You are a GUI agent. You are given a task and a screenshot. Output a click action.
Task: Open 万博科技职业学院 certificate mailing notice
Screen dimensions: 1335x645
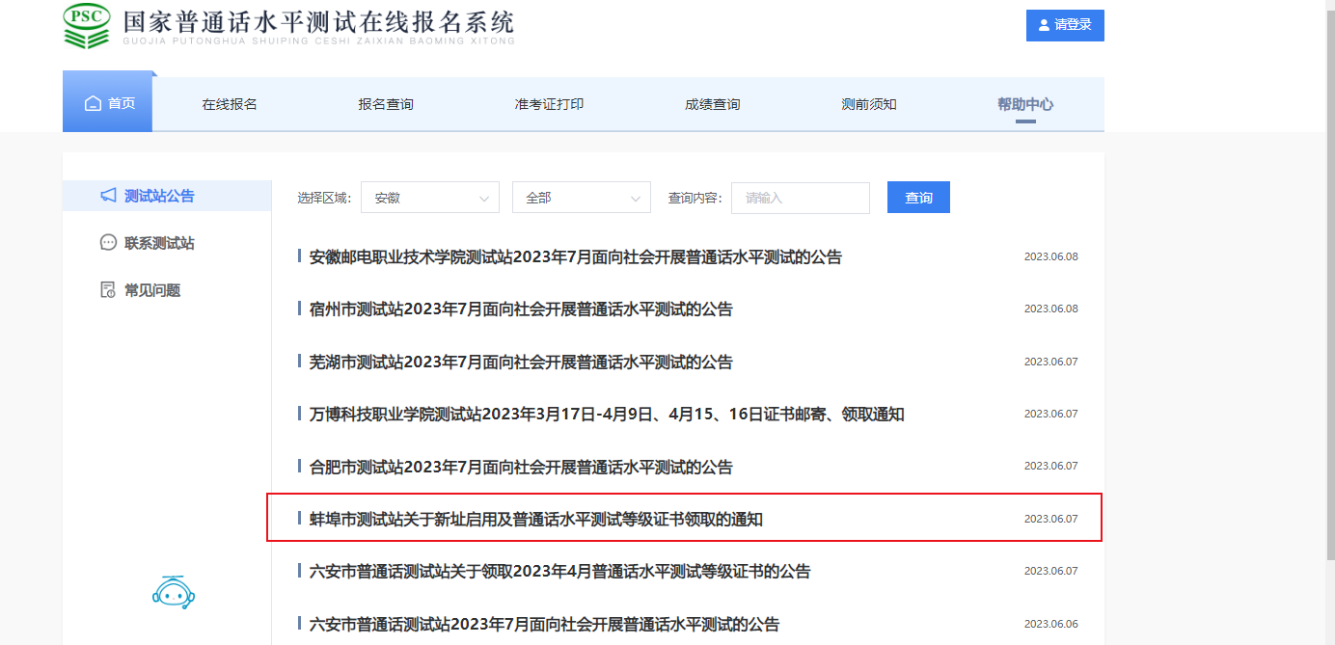(606, 415)
